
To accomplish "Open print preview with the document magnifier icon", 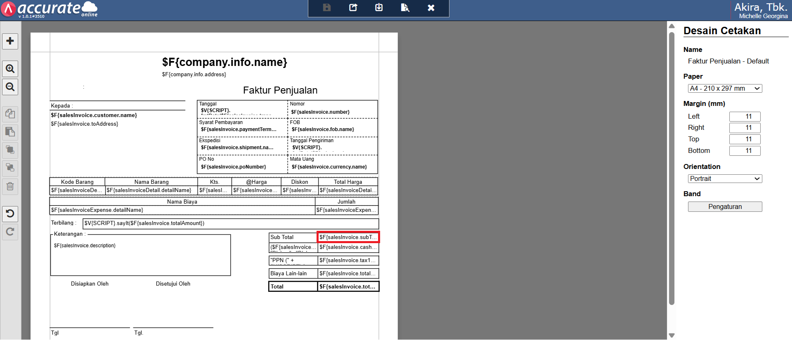I will (405, 8).
